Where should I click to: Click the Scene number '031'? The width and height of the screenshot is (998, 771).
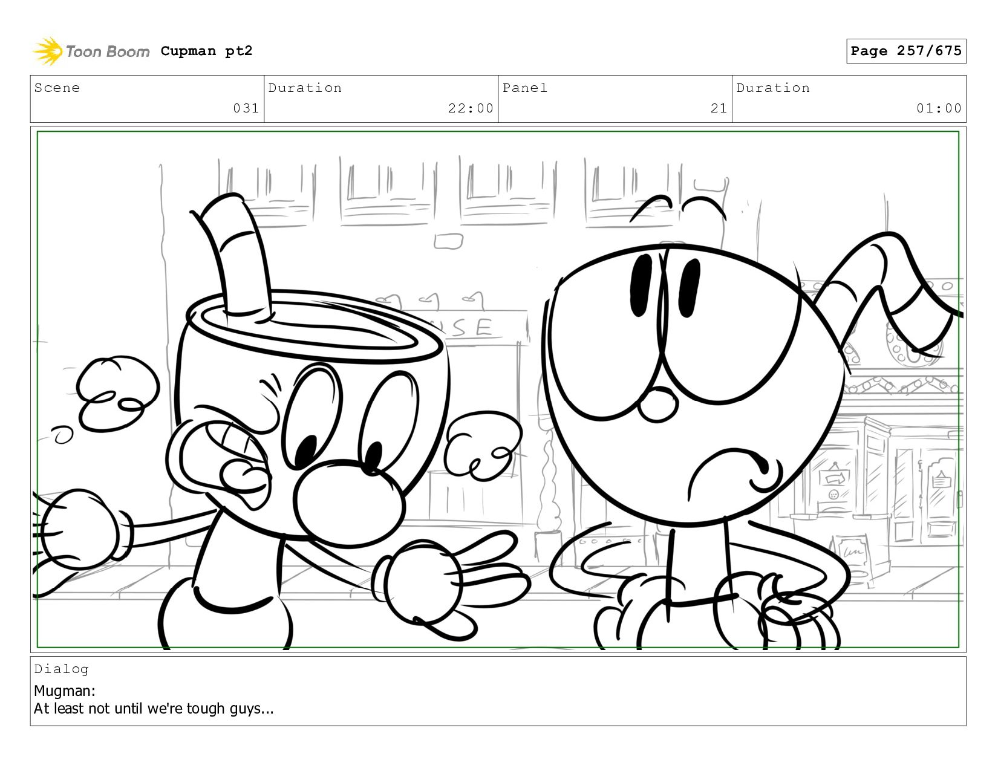point(246,108)
